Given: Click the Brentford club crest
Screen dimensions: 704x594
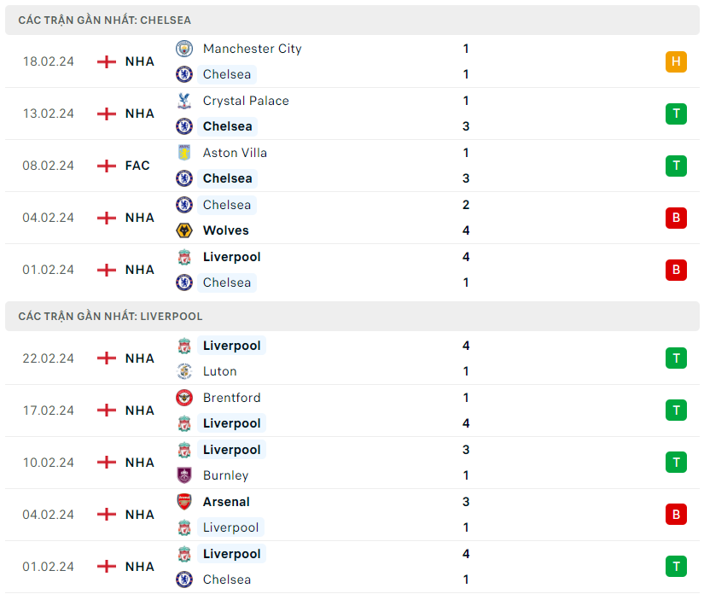Looking at the screenshot, I should (184, 398).
